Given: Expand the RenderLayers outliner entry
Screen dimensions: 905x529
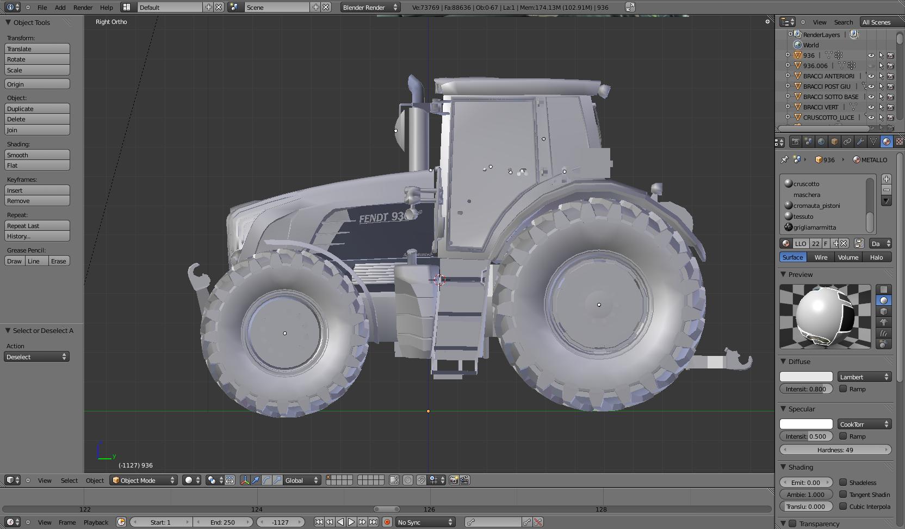Looking at the screenshot, I should 791,34.
